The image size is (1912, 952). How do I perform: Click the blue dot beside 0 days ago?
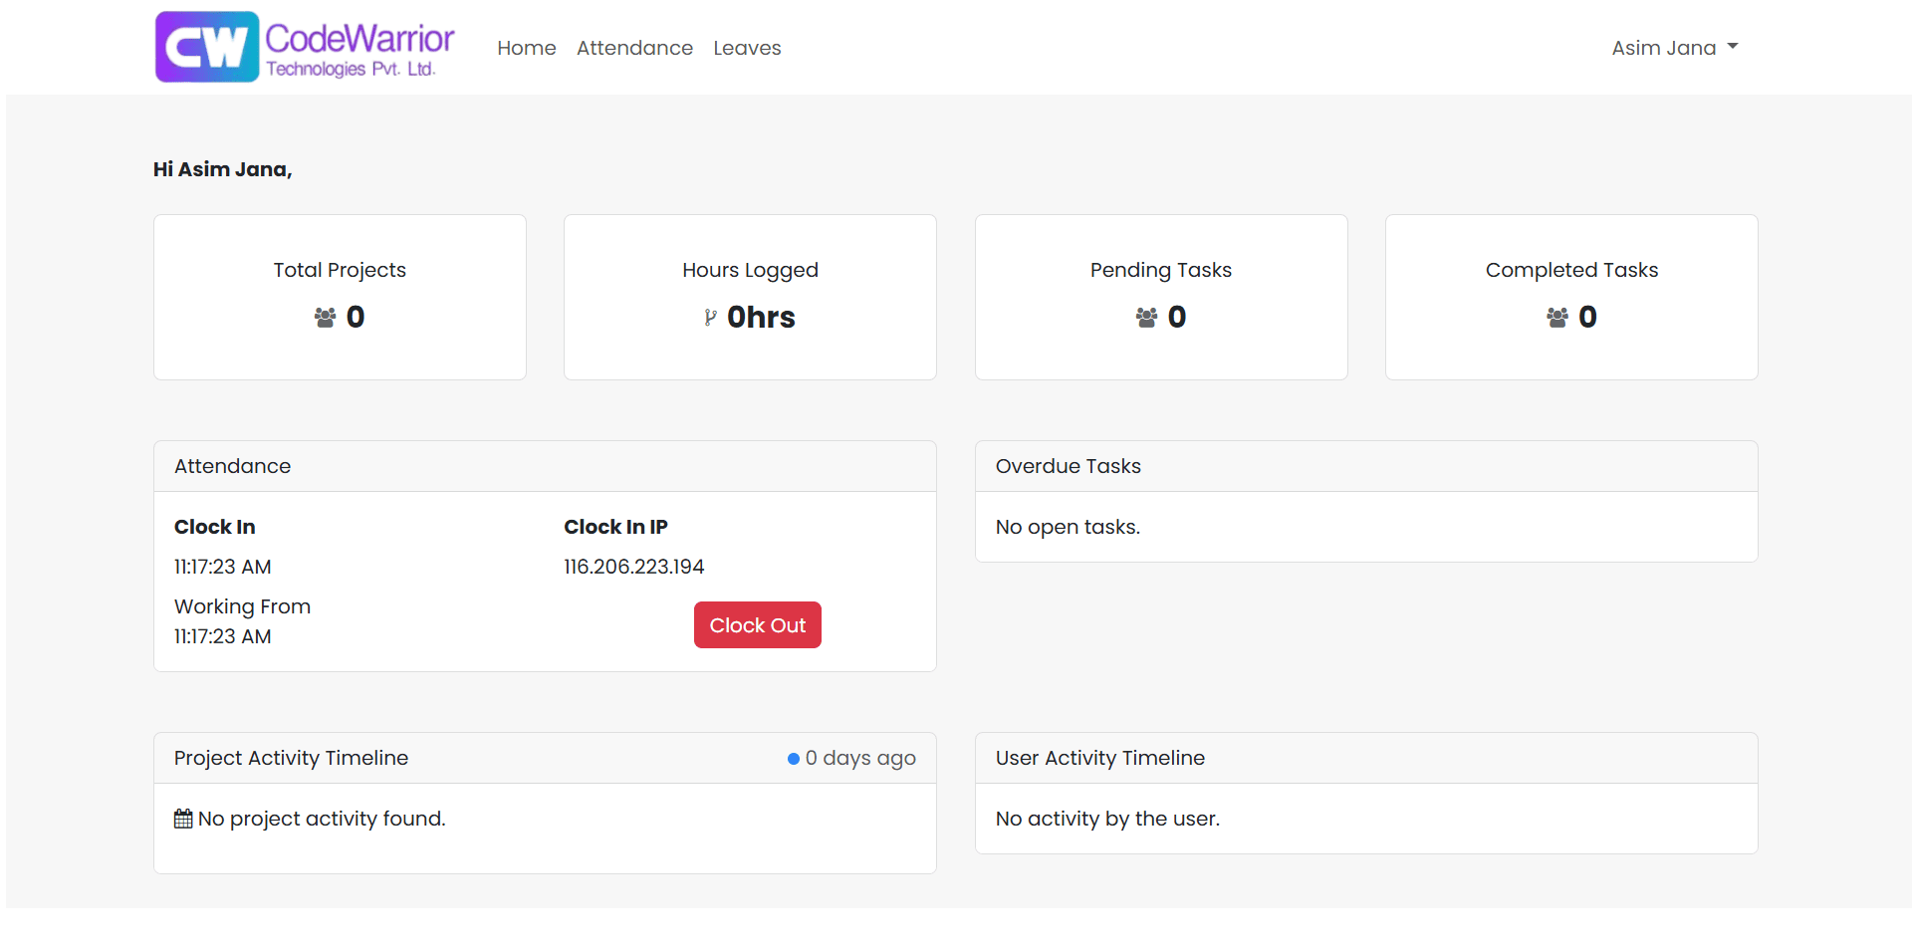point(794,759)
